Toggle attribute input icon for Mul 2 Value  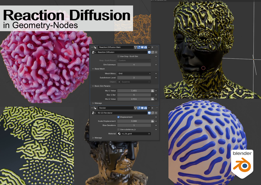(x=153, y=99)
